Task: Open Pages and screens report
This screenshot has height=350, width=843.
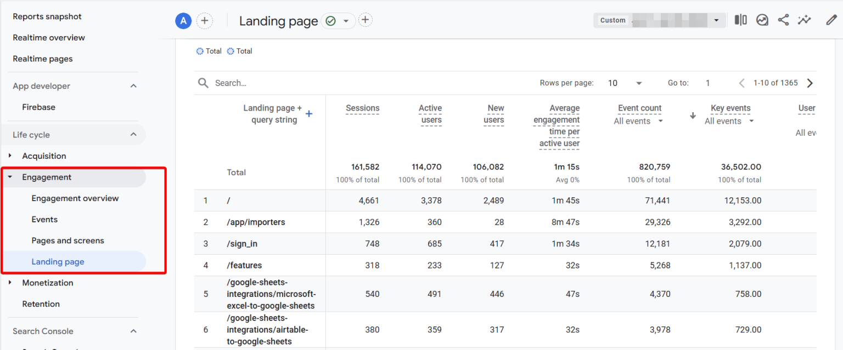Action: (x=68, y=240)
